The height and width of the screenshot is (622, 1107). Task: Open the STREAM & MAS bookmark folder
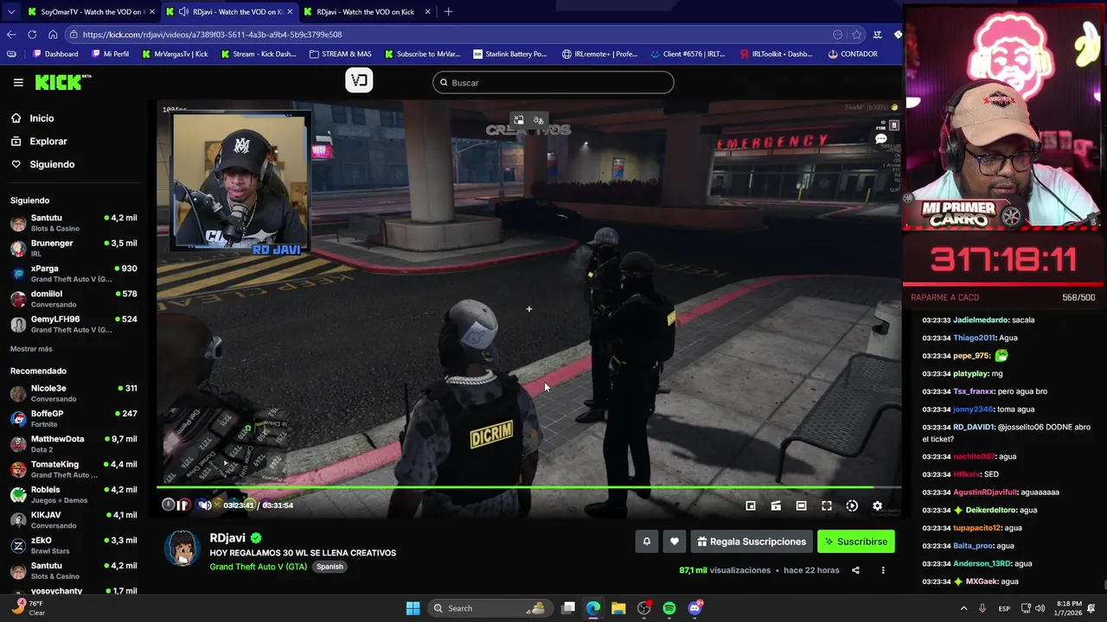340,54
